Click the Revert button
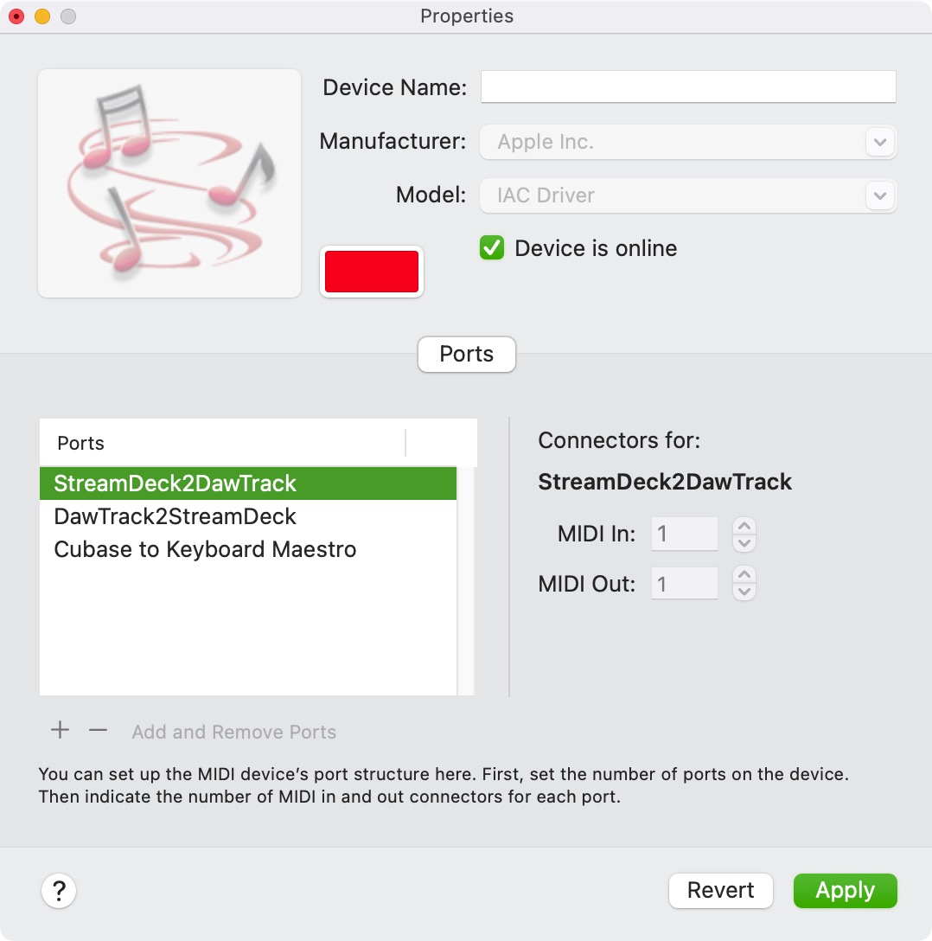932x941 pixels. 721,891
